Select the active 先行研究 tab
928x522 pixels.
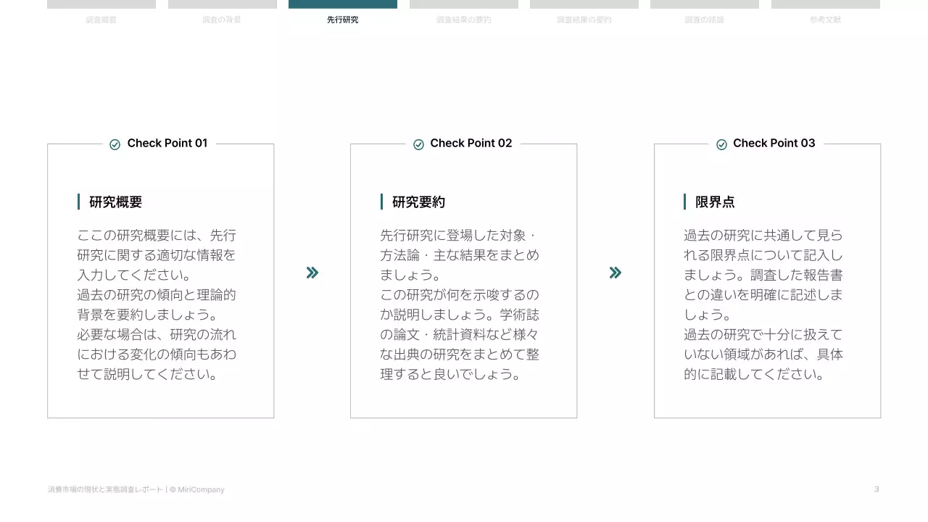pyautogui.click(x=342, y=20)
